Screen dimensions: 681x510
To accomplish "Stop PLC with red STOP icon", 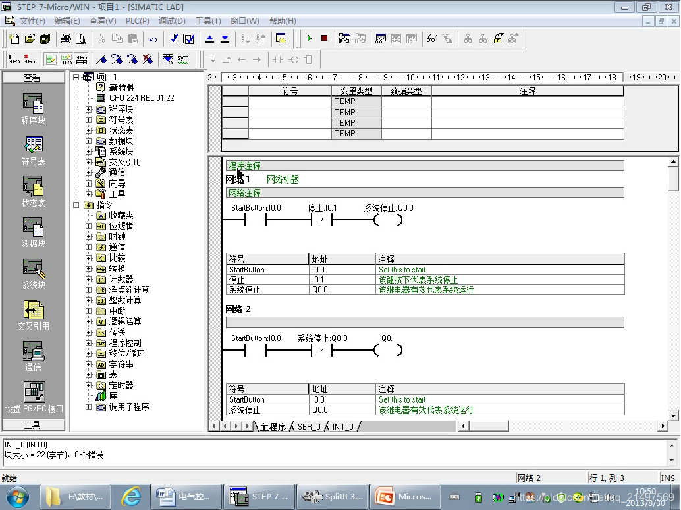I will [x=324, y=38].
